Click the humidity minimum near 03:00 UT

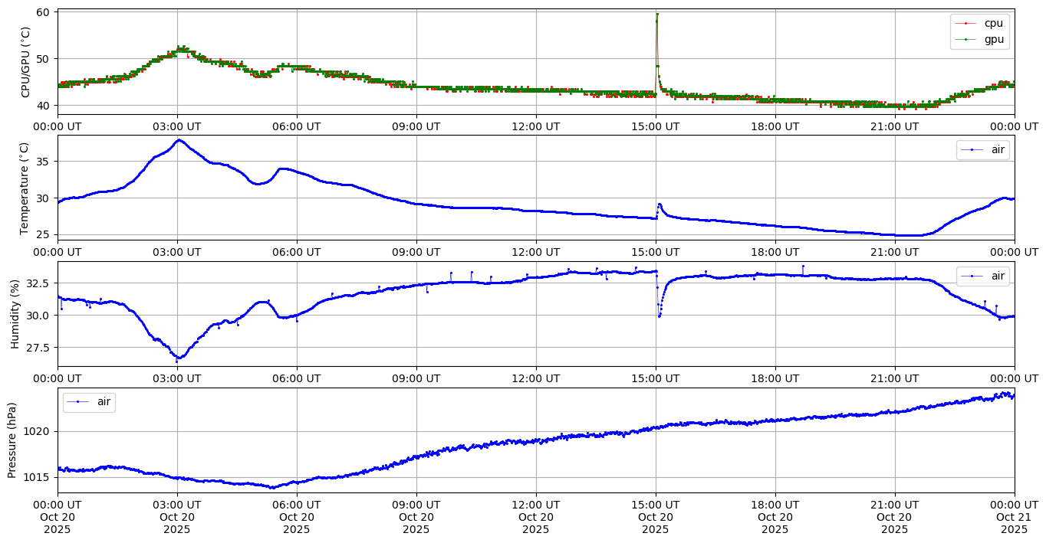pyautogui.click(x=177, y=358)
